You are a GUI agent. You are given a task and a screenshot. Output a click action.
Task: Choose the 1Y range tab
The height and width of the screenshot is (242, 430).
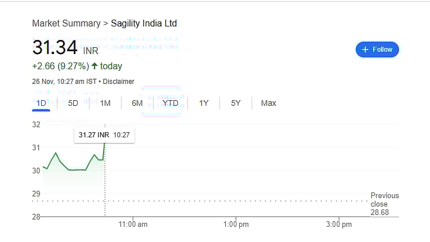204,103
